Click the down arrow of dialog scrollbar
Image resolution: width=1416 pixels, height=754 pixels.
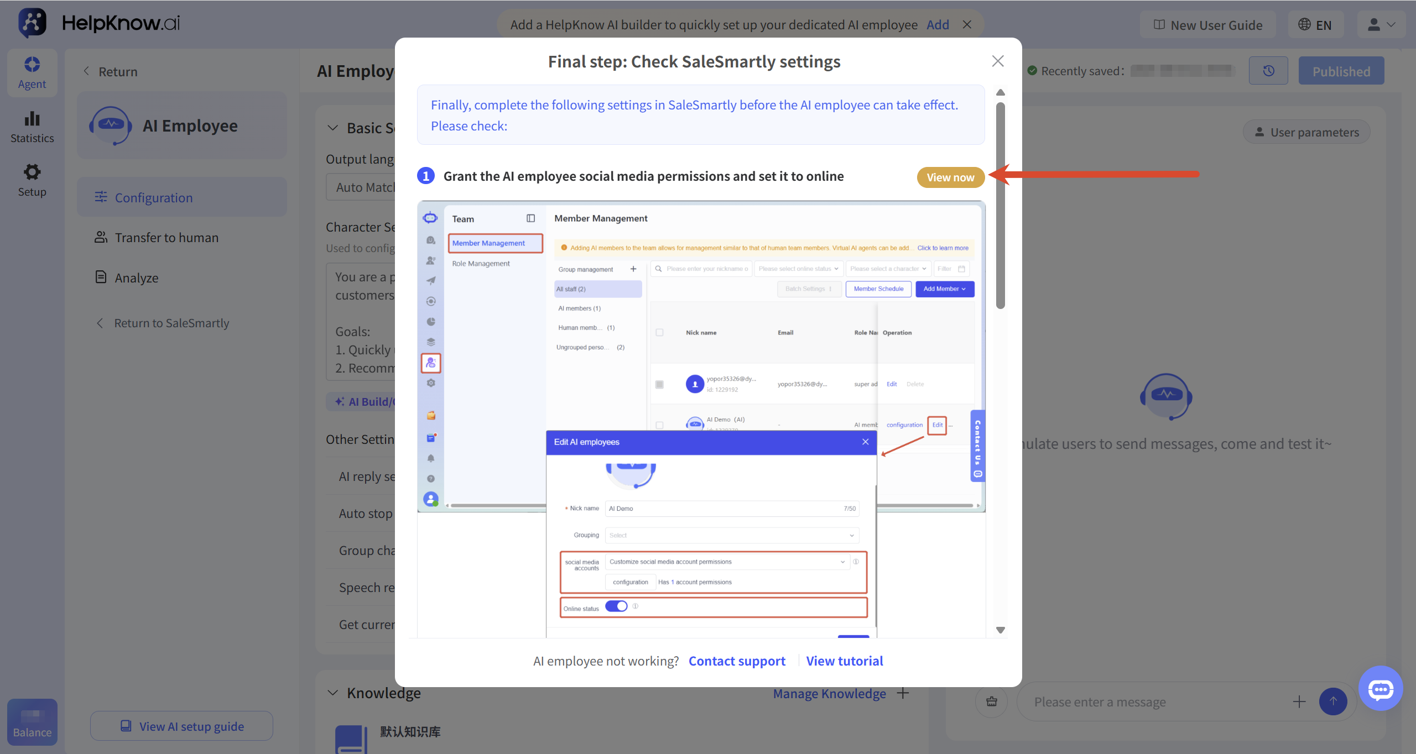[x=1000, y=630]
